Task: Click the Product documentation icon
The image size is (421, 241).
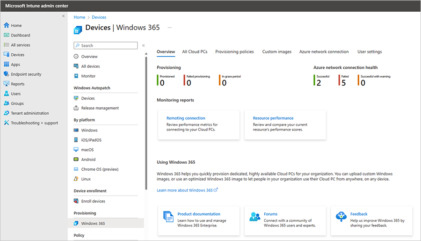Action: click(168, 216)
